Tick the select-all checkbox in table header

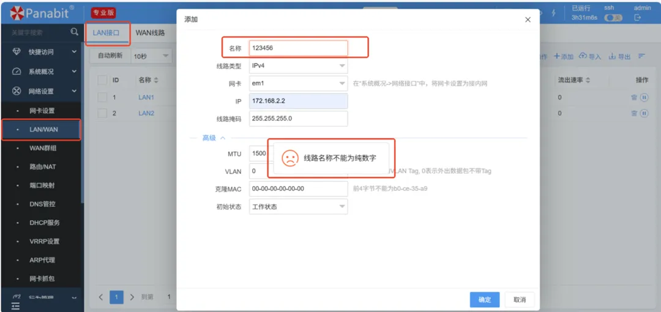[102, 80]
